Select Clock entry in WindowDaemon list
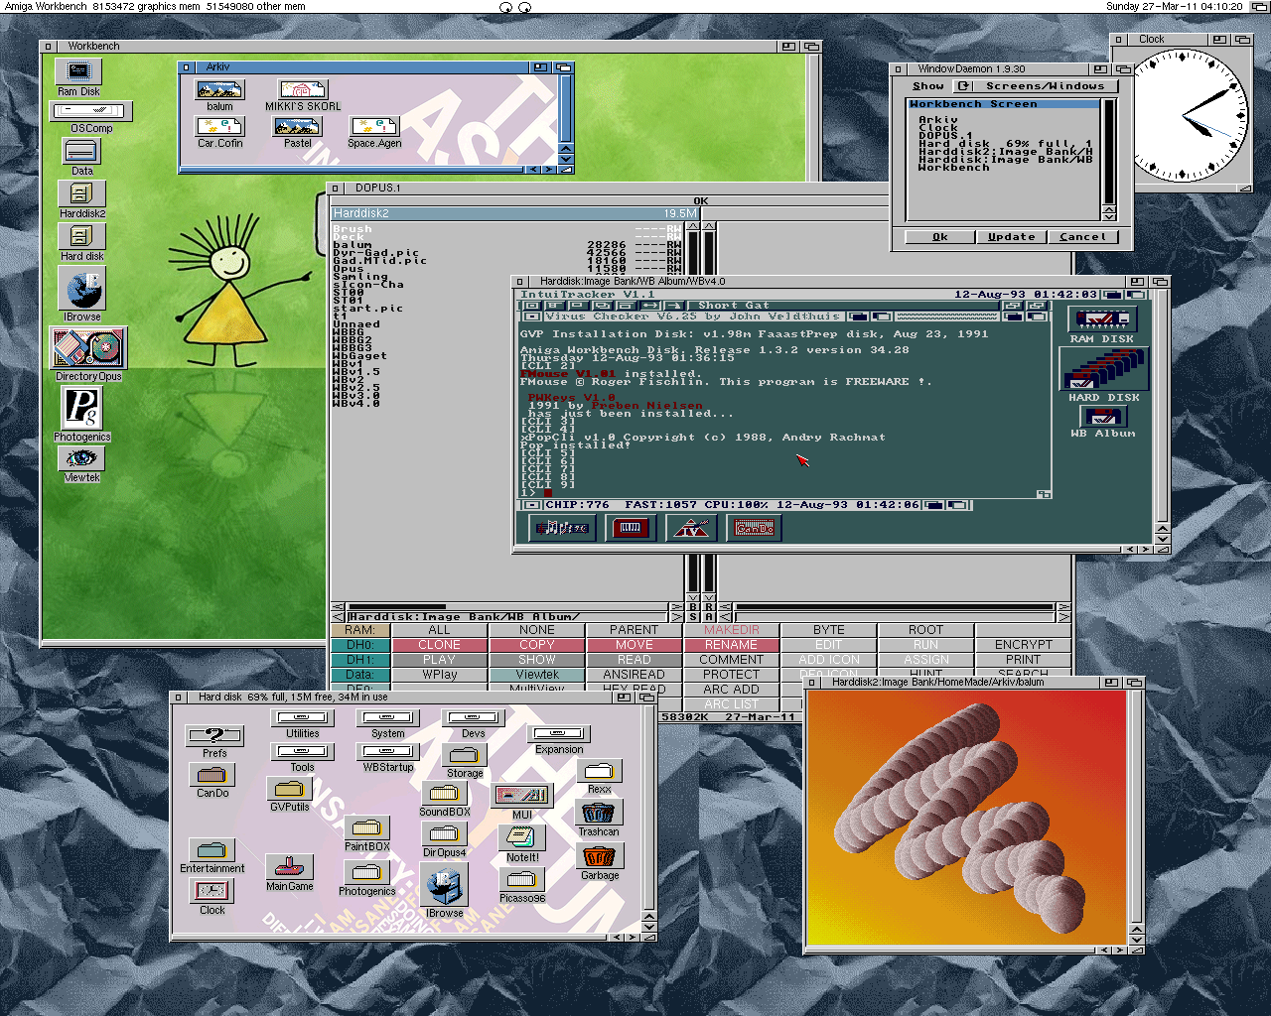The height and width of the screenshot is (1016, 1271). (937, 128)
